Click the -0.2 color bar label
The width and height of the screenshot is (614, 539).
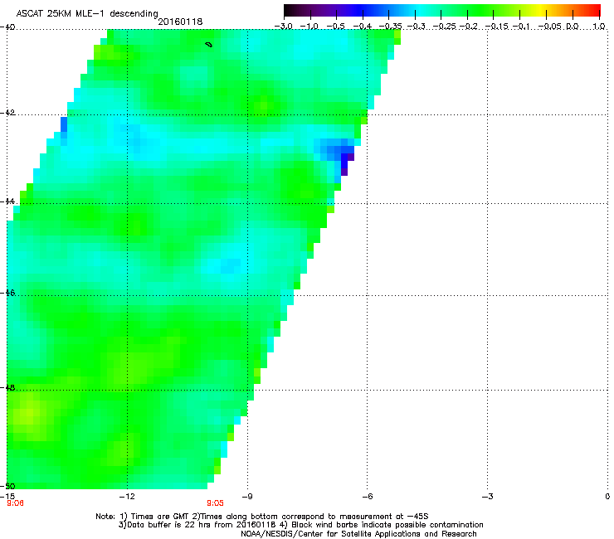[468, 27]
